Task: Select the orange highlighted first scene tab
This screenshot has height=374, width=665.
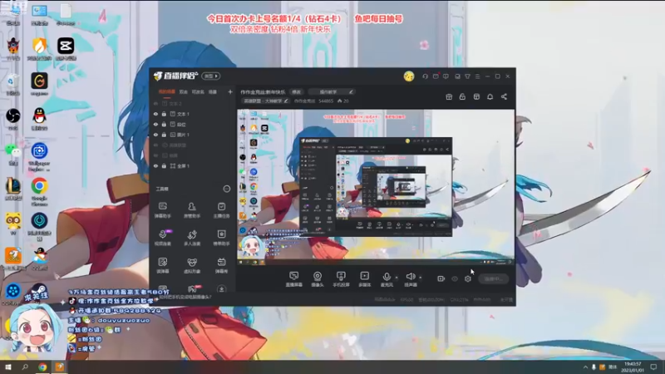Action: 167,91
